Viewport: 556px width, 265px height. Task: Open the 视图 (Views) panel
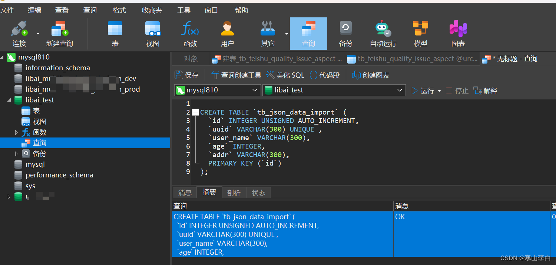pyautogui.click(x=152, y=33)
